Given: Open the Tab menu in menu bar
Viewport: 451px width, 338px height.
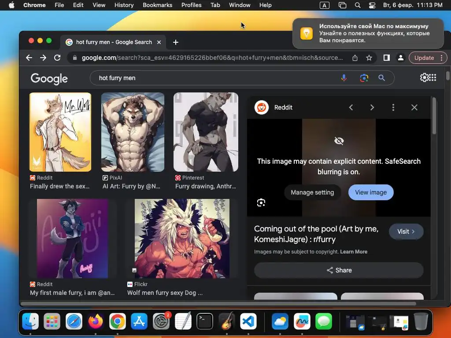Looking at the screenshot, I should pyautogui.click(x=215, y=5).
